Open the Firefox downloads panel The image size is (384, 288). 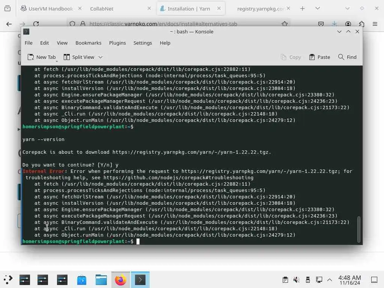pyautogui.click(x=334, y=24)
